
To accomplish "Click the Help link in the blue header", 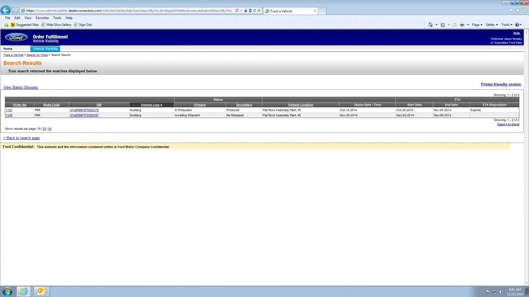I will click(x=516, y=33).
